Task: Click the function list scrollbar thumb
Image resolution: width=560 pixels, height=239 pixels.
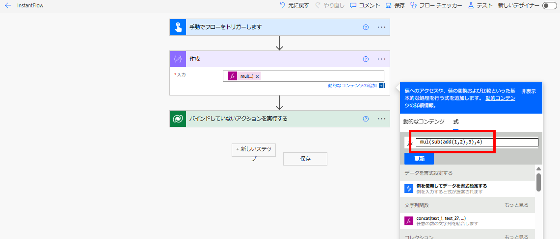Action: [538, 182]
